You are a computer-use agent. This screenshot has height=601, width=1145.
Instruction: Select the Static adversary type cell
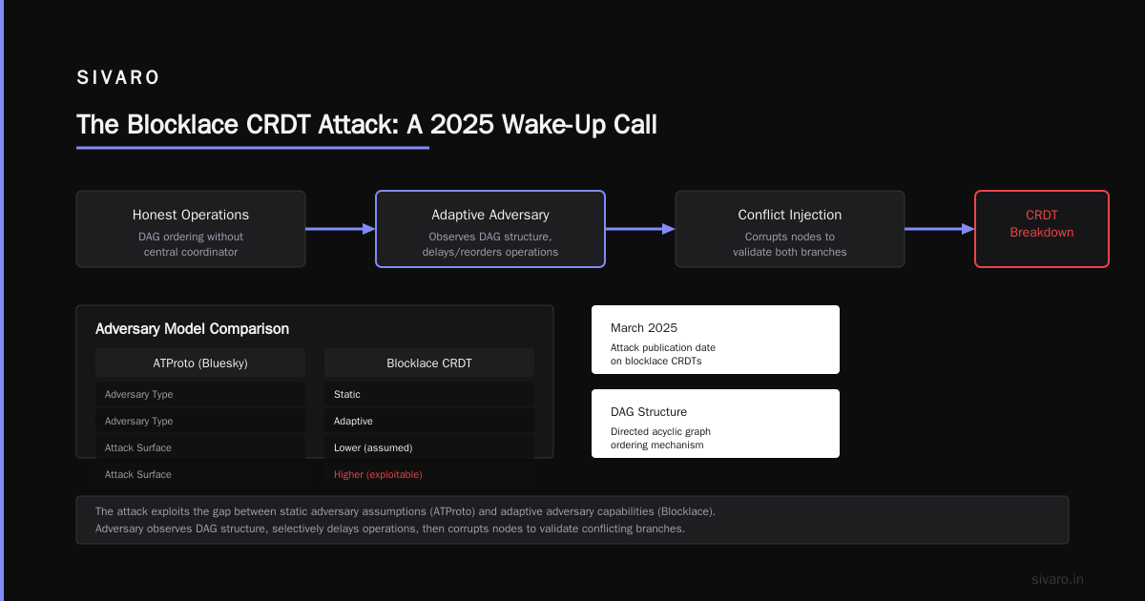pyautogui.click(x=429, y=394)
